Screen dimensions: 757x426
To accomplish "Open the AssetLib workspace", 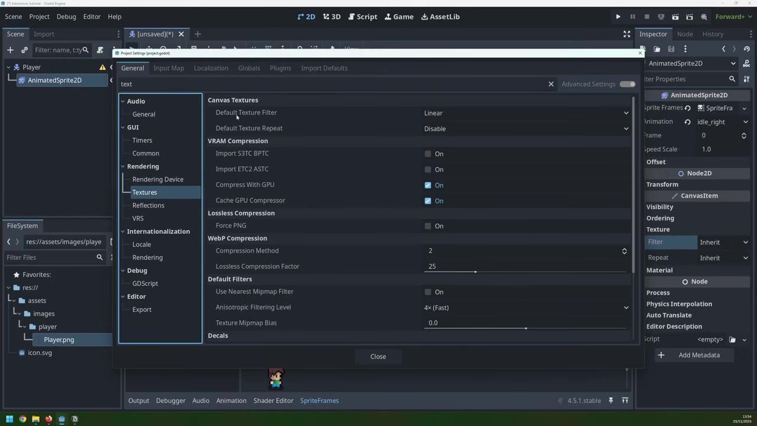I will 440,17.
